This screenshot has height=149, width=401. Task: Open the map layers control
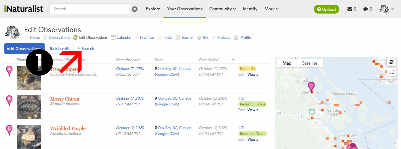point(391,62)
